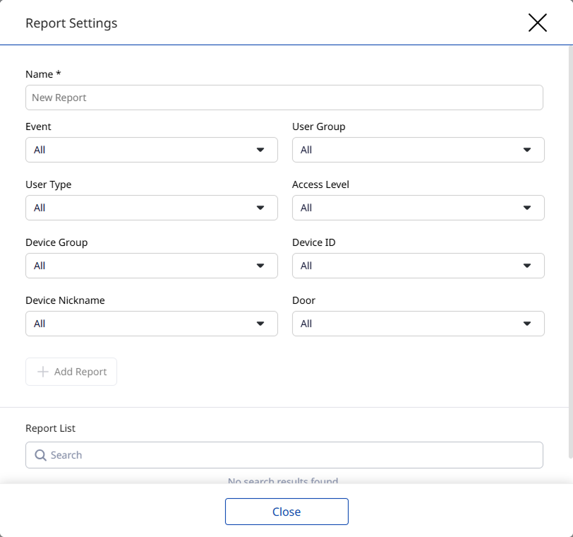Click the Device Nickname caret arrow
573x537 pixels.
(260, 324)
